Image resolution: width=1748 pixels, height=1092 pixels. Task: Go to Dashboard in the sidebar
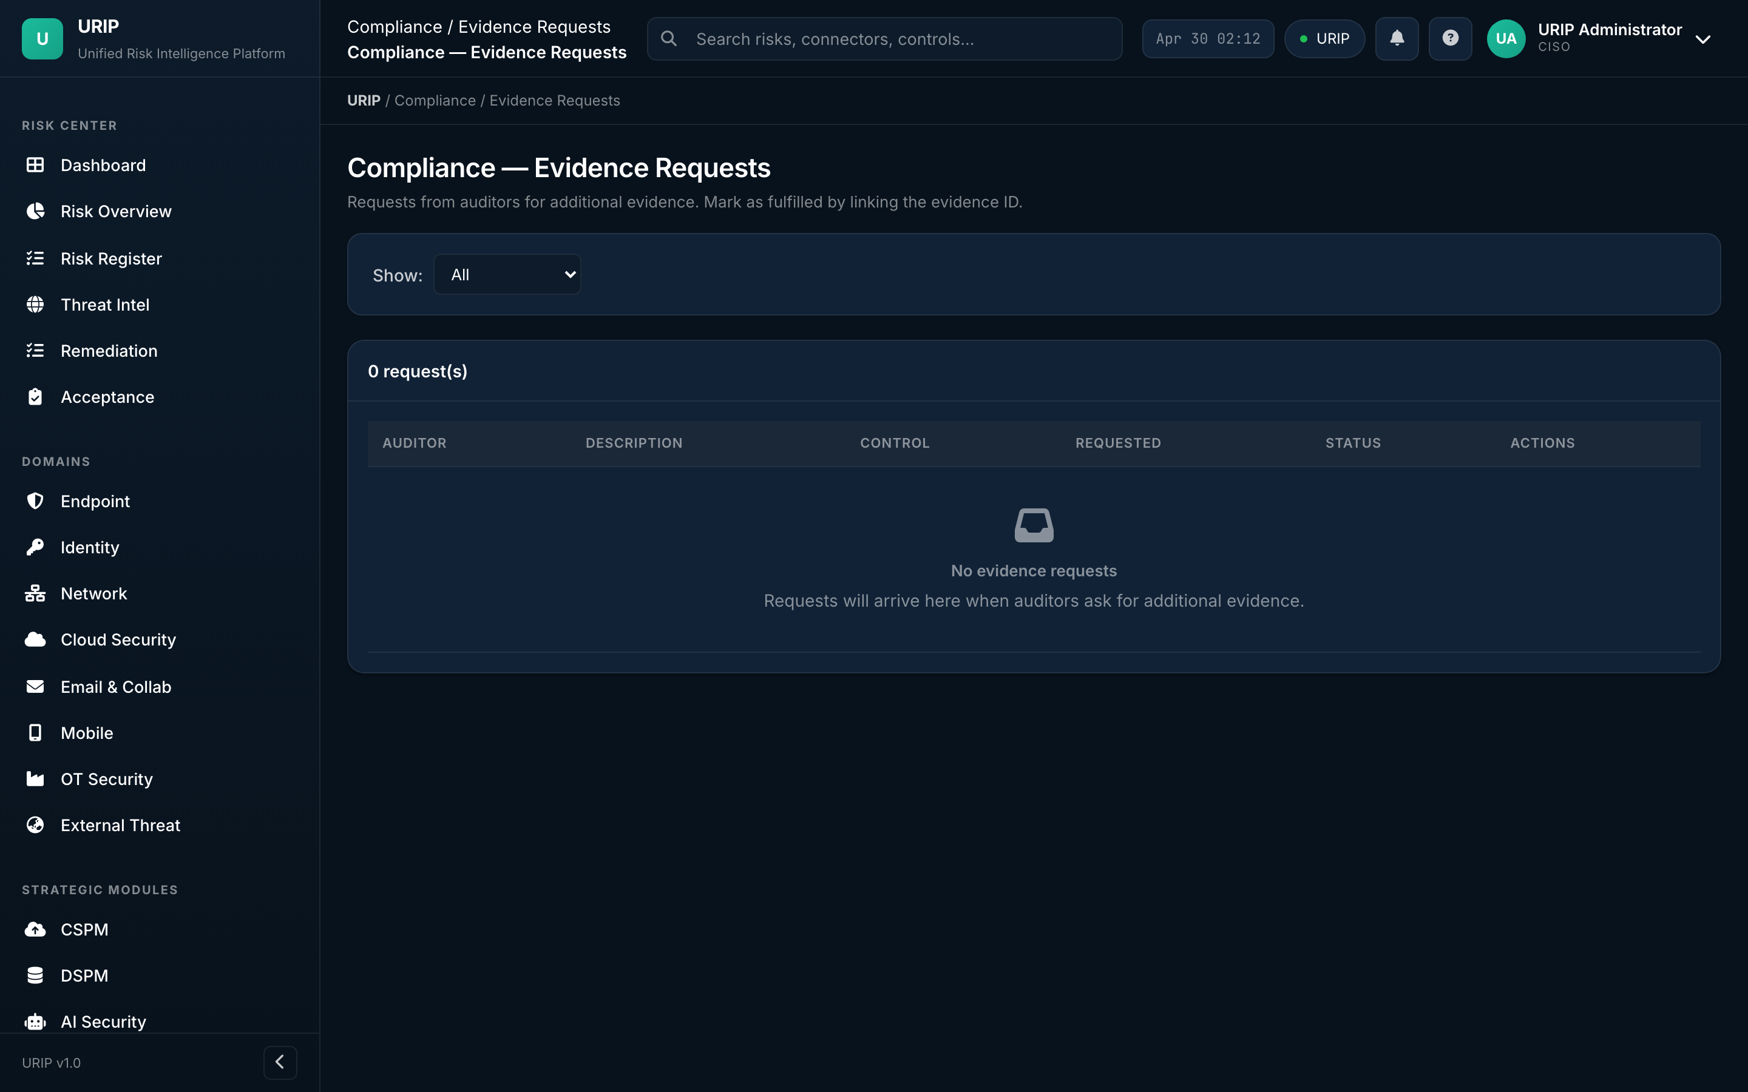coord(159,166)
